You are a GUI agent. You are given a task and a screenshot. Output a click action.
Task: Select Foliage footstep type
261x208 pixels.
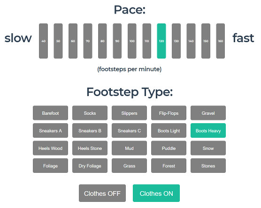(x=50, y=166)
